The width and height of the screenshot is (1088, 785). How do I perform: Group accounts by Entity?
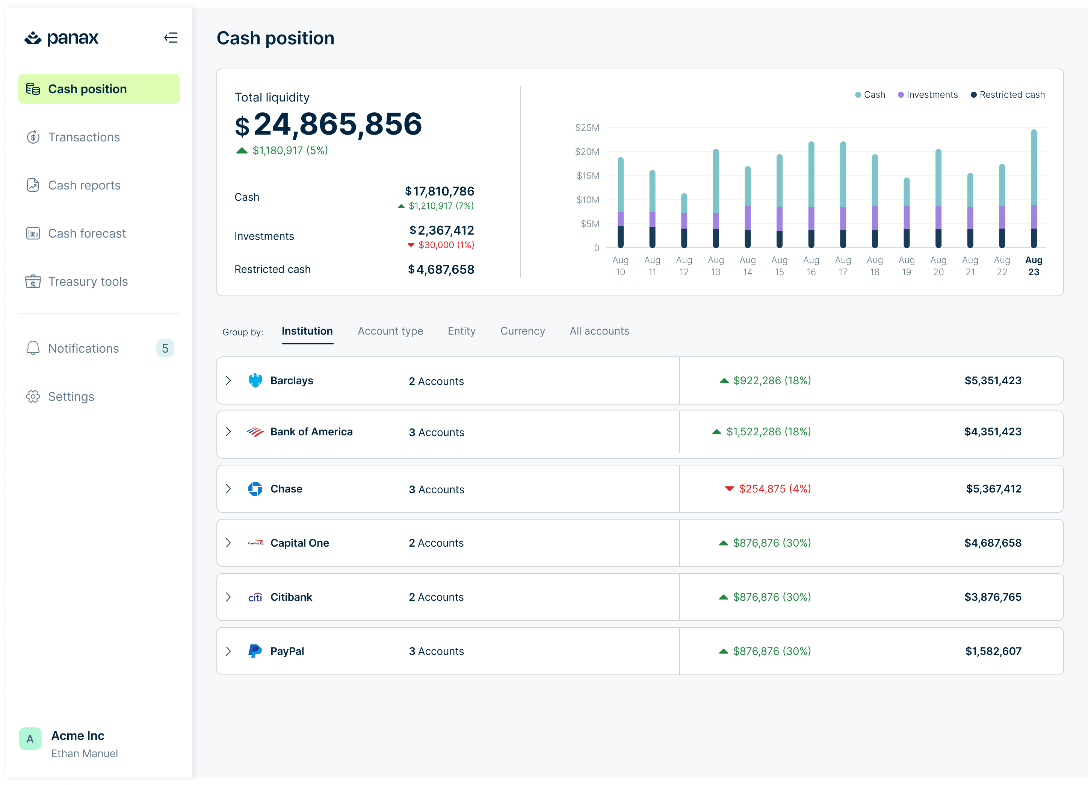coord(461,331)
